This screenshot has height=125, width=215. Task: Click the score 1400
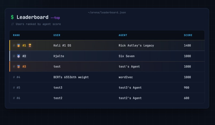187,45
